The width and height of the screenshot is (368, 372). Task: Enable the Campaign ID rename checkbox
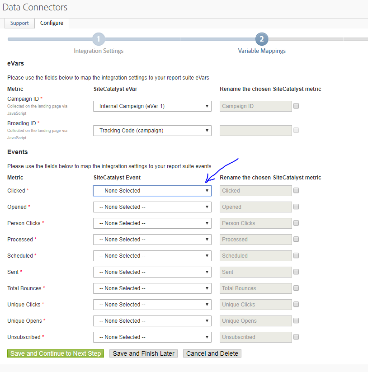[x=296, y=106]
